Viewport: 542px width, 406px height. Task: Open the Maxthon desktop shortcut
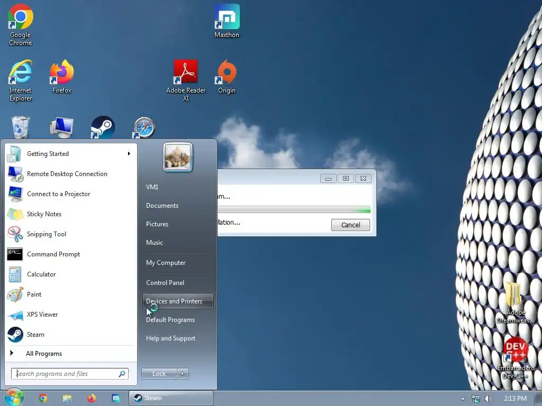coord(227,21)
